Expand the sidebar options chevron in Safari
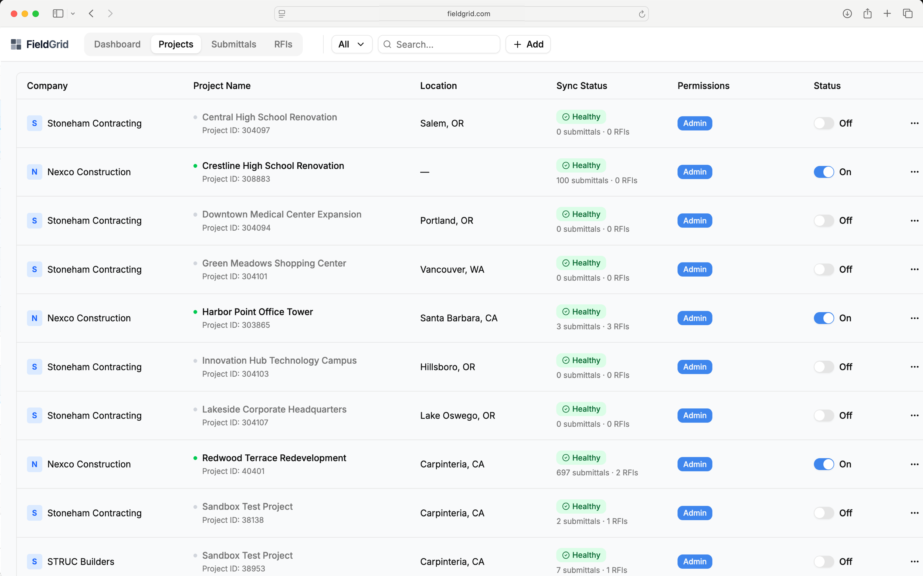 (x=73, y=14)
